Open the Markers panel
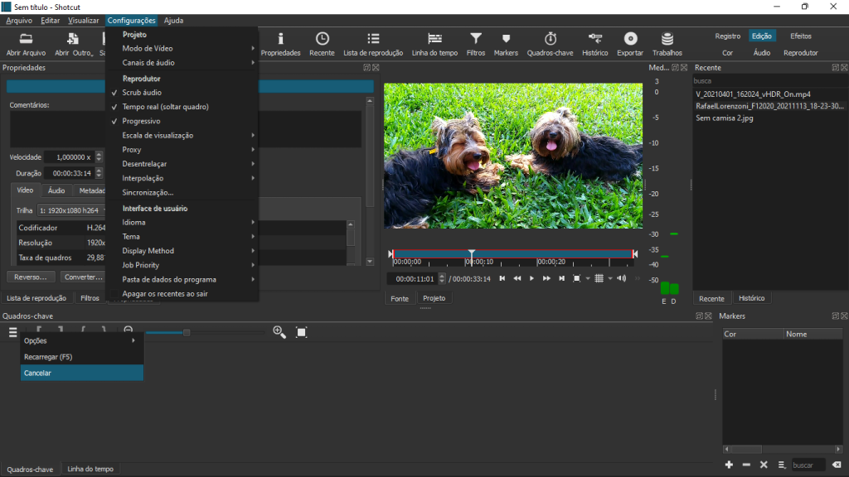This screenshot has width=849, height=477. 506,43
